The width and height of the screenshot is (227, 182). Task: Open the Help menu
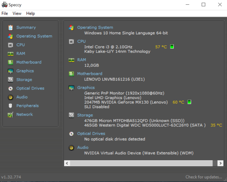coord(30,14)
